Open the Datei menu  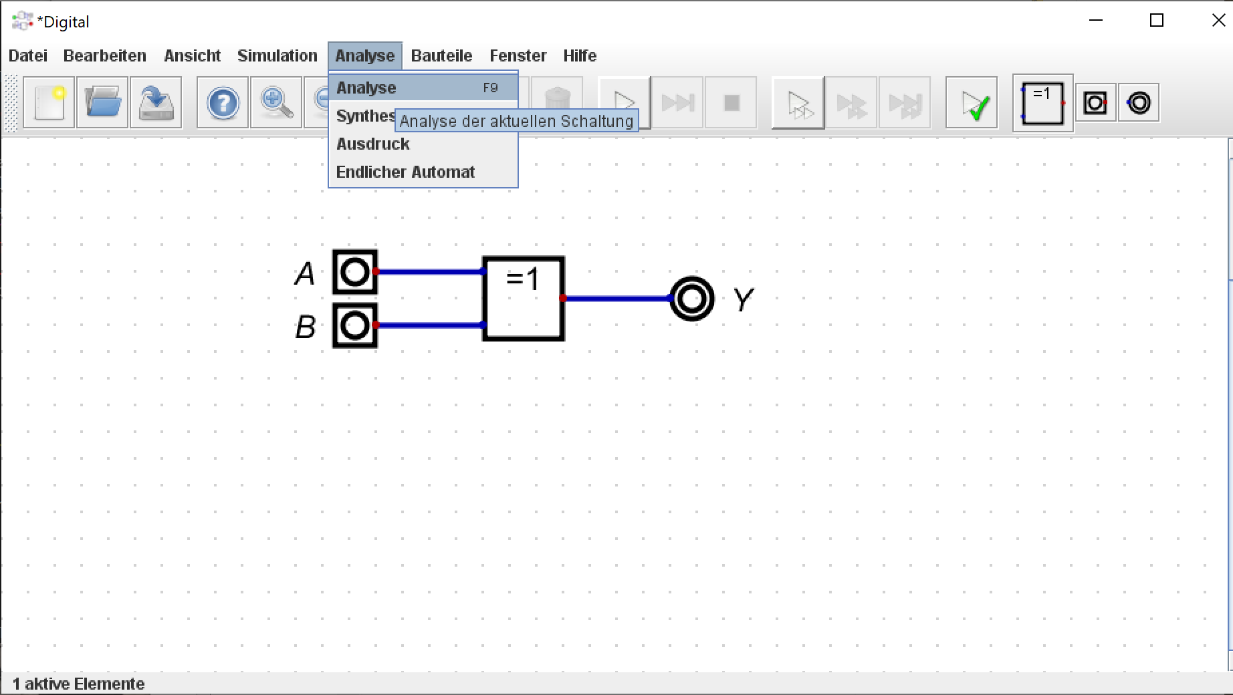(x=28, y=55)
